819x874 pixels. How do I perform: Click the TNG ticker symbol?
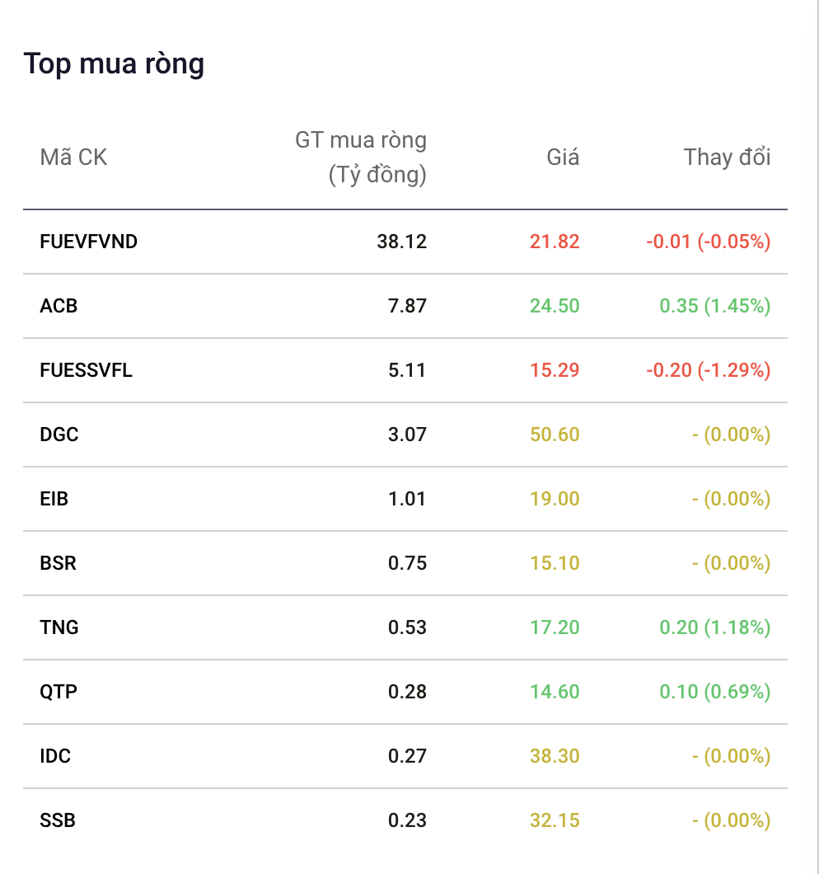59,627
